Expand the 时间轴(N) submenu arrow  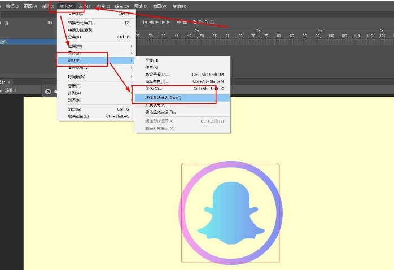[x=132, y=77]
